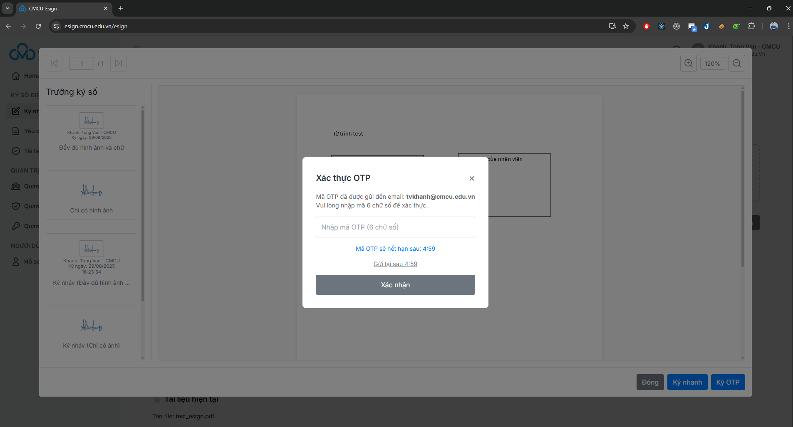The width and height of the screenshot is (793, 427).
Task: Close the OTP verification dialog
Action: 471,178
